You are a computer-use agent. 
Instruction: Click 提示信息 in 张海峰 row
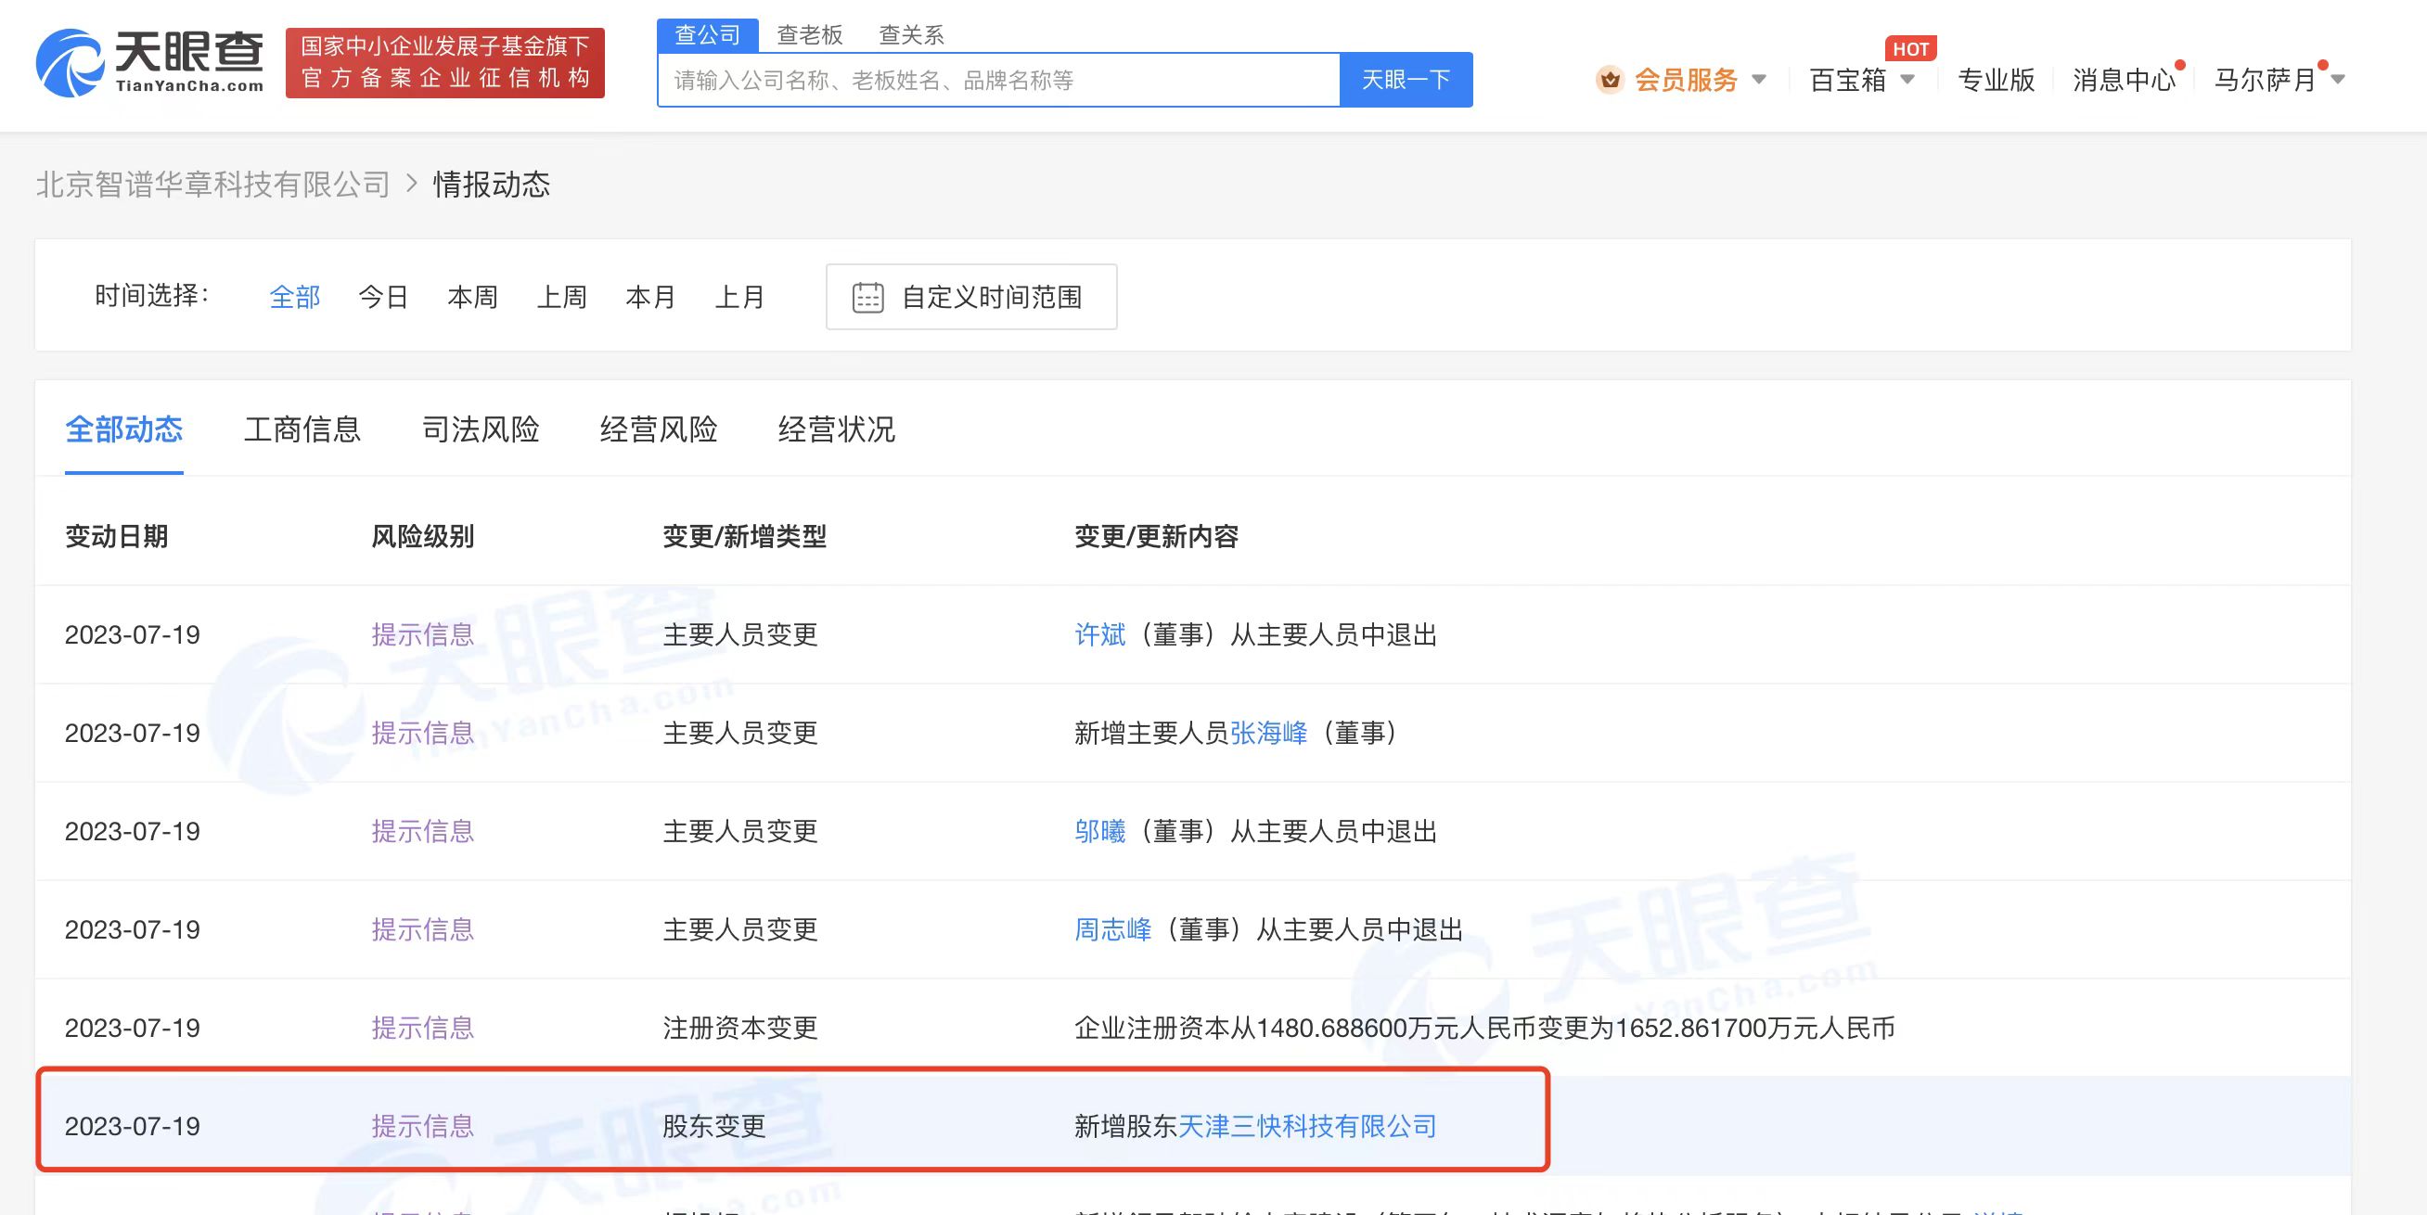tap(422, 734)
